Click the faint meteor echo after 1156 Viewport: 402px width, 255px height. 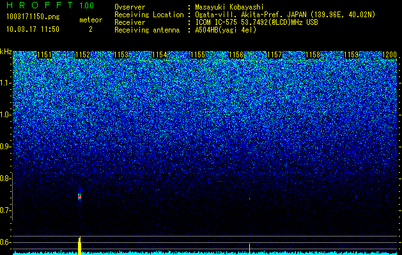(x=249, y=199)
